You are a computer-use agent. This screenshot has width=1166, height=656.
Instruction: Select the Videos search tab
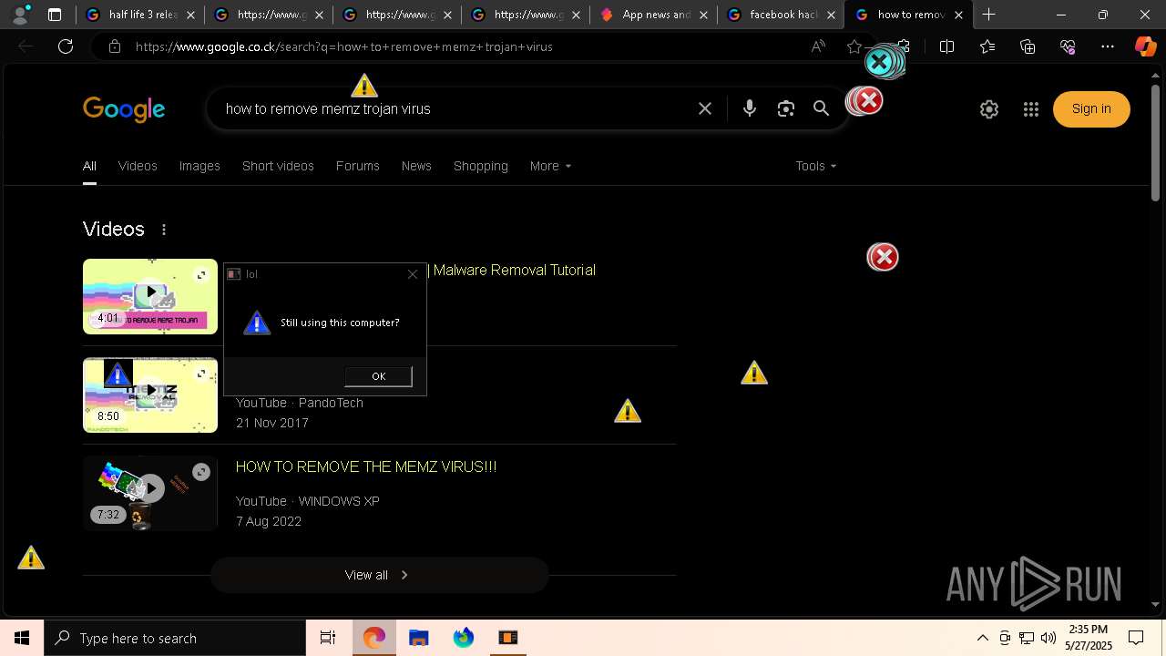point(138,166)
